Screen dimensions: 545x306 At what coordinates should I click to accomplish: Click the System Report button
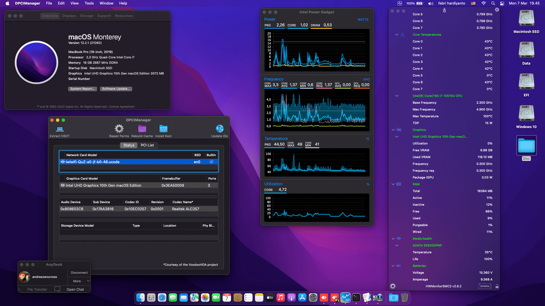click(x=83, y=89)
